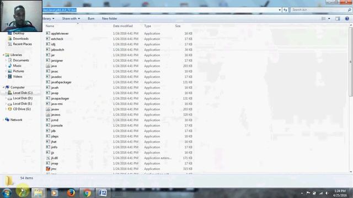Select the jhat file name
353x198 pixels.
pos(54,142)
